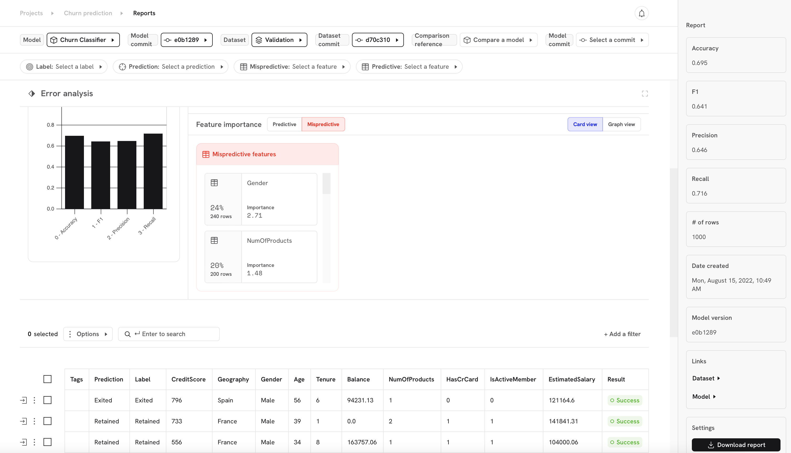Switch to the Predictive feature importance tab
The image size is (791, 453).
tap(284, 125)
